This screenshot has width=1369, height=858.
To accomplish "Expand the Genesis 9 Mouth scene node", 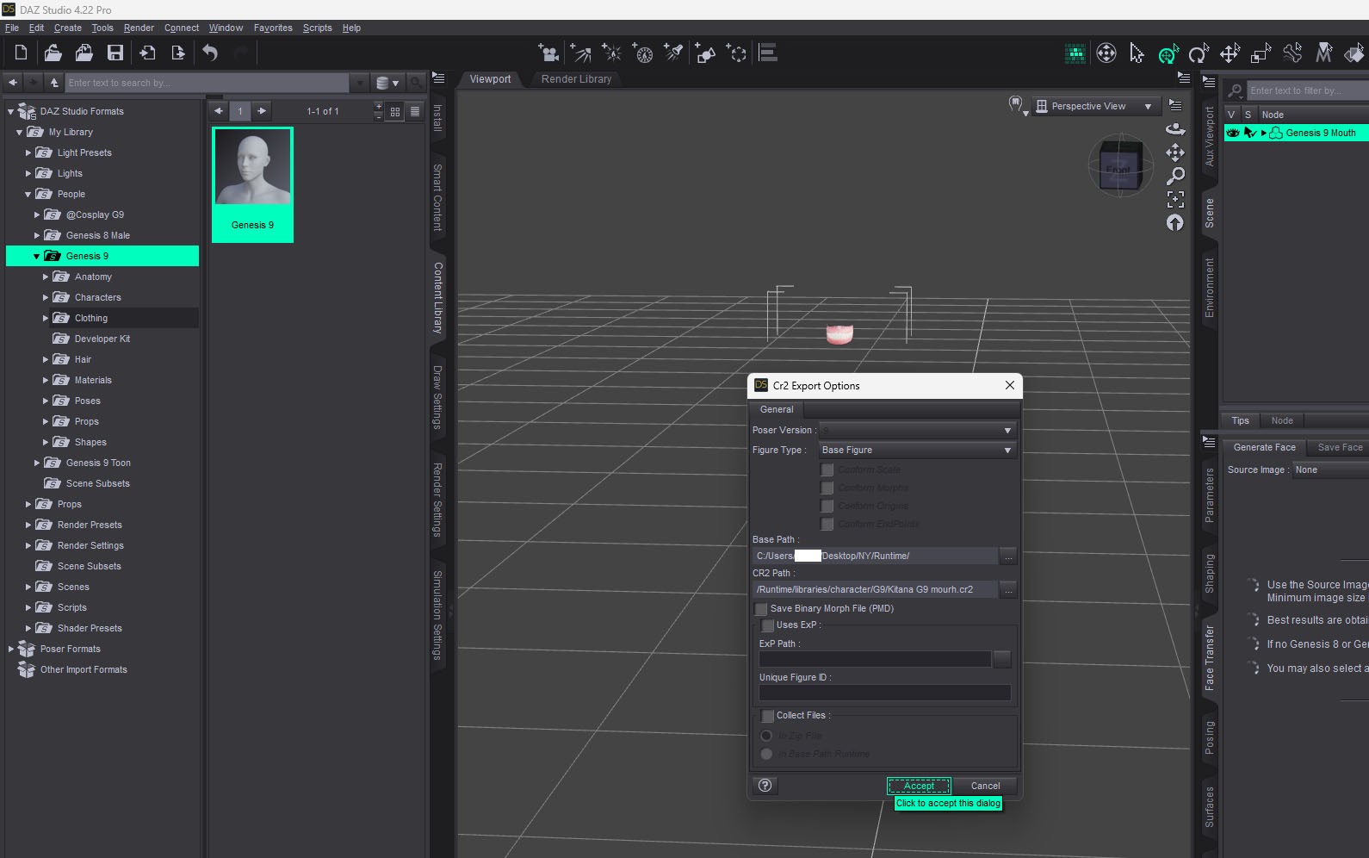I will (1263, 133).
